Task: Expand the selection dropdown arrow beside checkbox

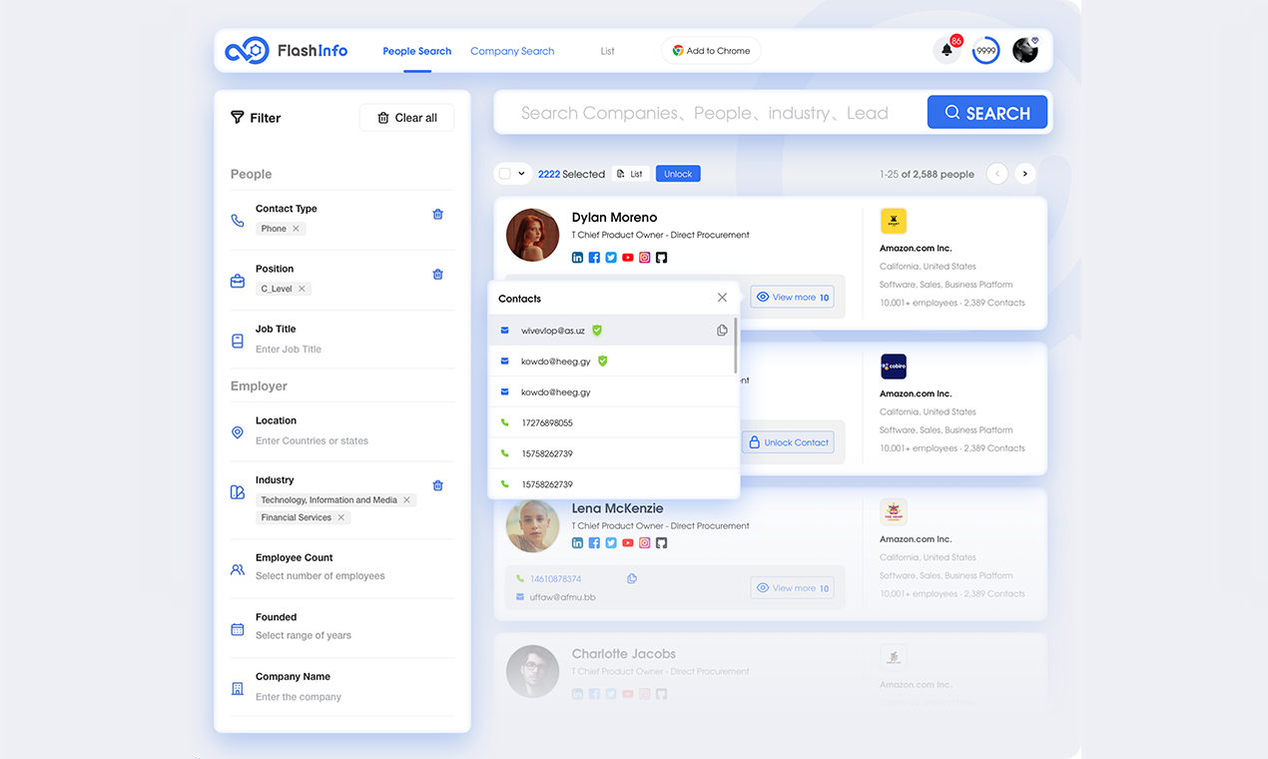Action: (x=521, y=174)
